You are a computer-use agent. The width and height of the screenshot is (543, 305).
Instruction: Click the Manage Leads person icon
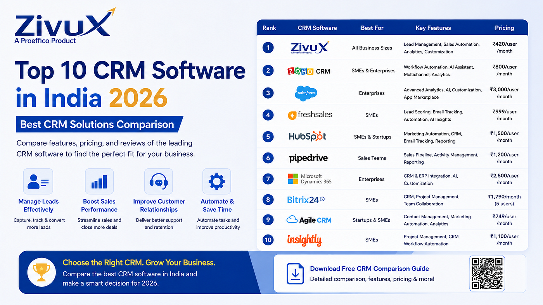tap(38, 181)
